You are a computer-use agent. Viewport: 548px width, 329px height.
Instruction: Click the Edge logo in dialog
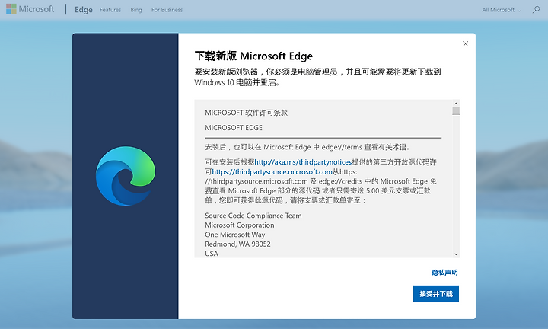pos(126,176)
